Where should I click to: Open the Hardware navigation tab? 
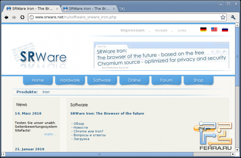click(x=70, y=80)
